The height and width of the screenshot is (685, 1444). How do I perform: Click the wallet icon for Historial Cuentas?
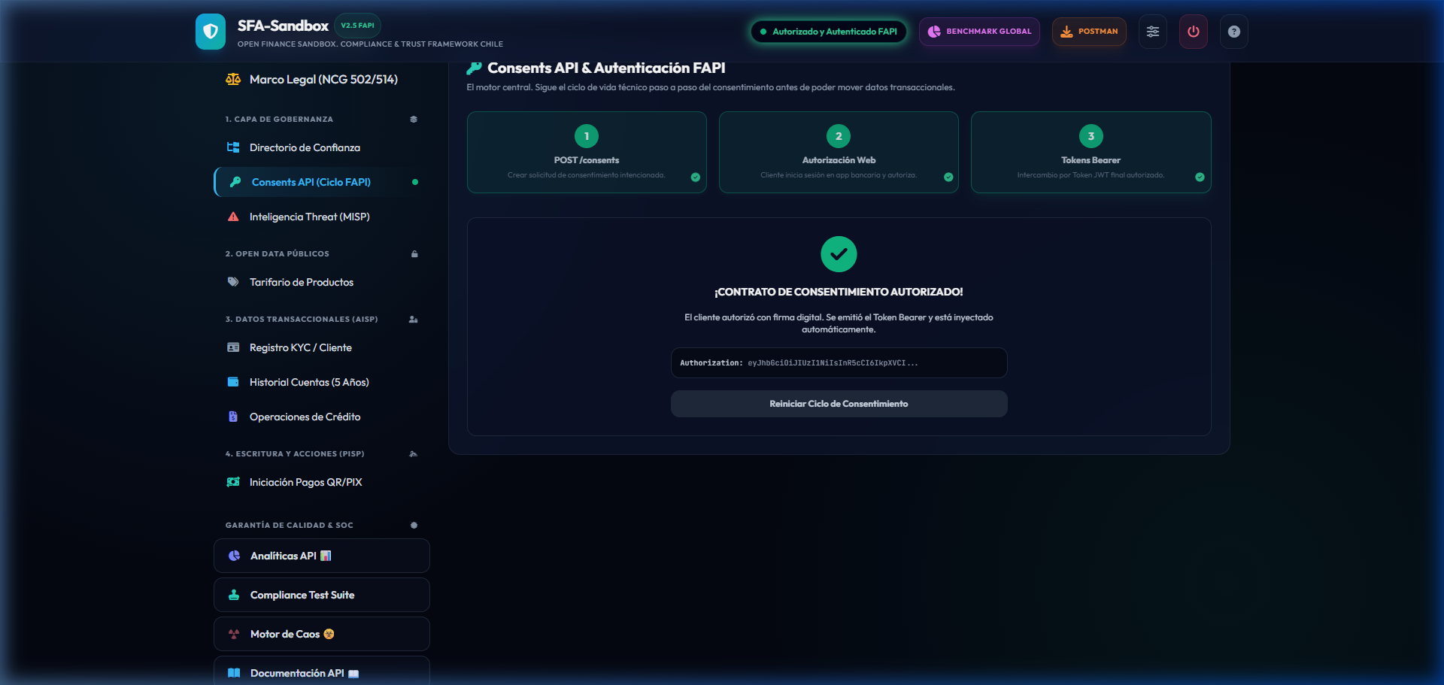pos(233,382)
